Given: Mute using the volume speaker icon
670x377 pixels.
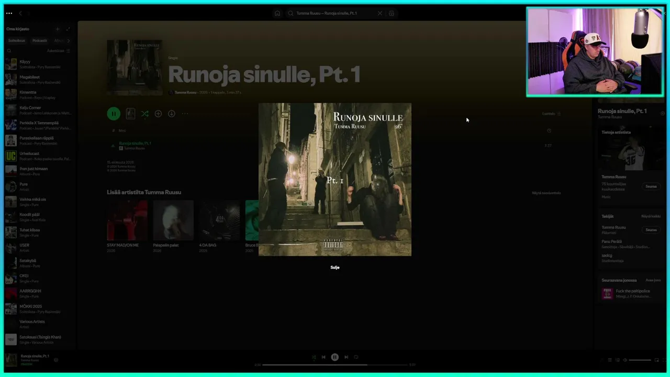Looking at the screenshot, I should 625,360.
